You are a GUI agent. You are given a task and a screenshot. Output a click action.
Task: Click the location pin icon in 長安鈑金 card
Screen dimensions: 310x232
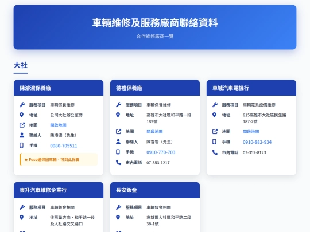click(118, 218)
